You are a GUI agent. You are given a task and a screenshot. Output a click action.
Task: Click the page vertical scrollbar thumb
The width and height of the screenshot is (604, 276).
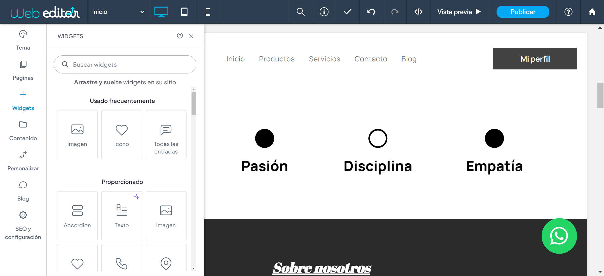(600, 96)
